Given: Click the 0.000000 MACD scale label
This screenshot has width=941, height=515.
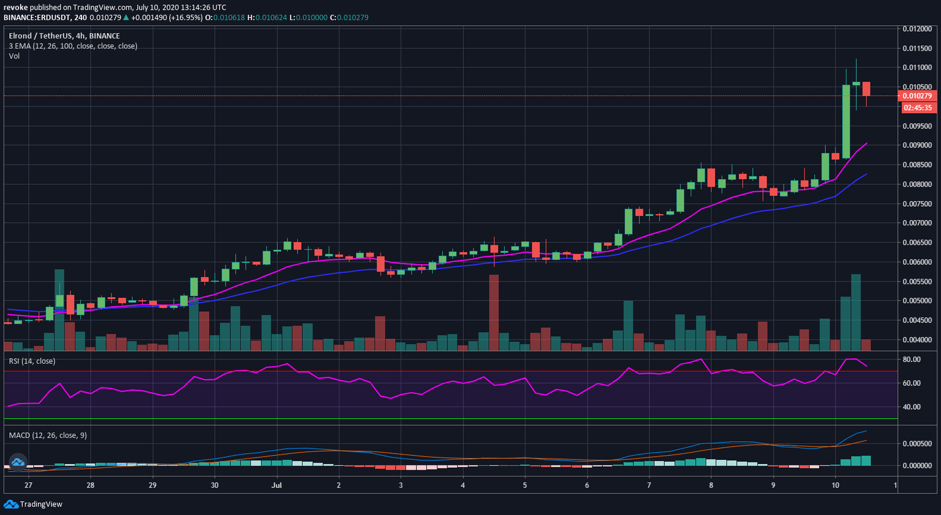Looking at the screenshot, I should click(916, 465).
